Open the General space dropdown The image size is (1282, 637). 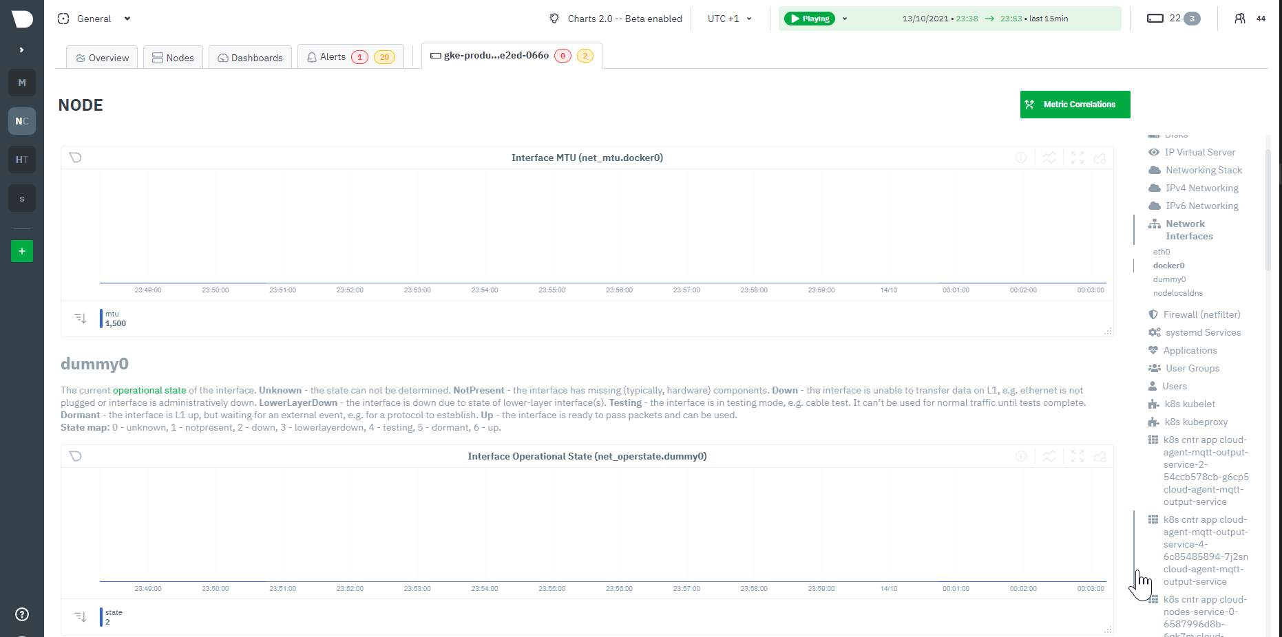point(94,19)
